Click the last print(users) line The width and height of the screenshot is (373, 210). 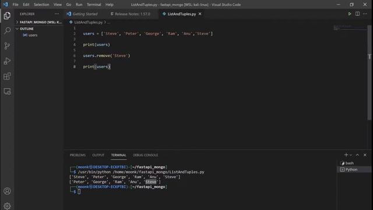coord(96,66)
